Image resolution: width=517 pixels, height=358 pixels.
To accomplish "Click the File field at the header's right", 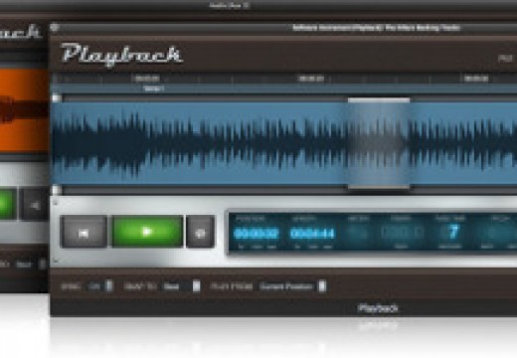I will [506, 59].
